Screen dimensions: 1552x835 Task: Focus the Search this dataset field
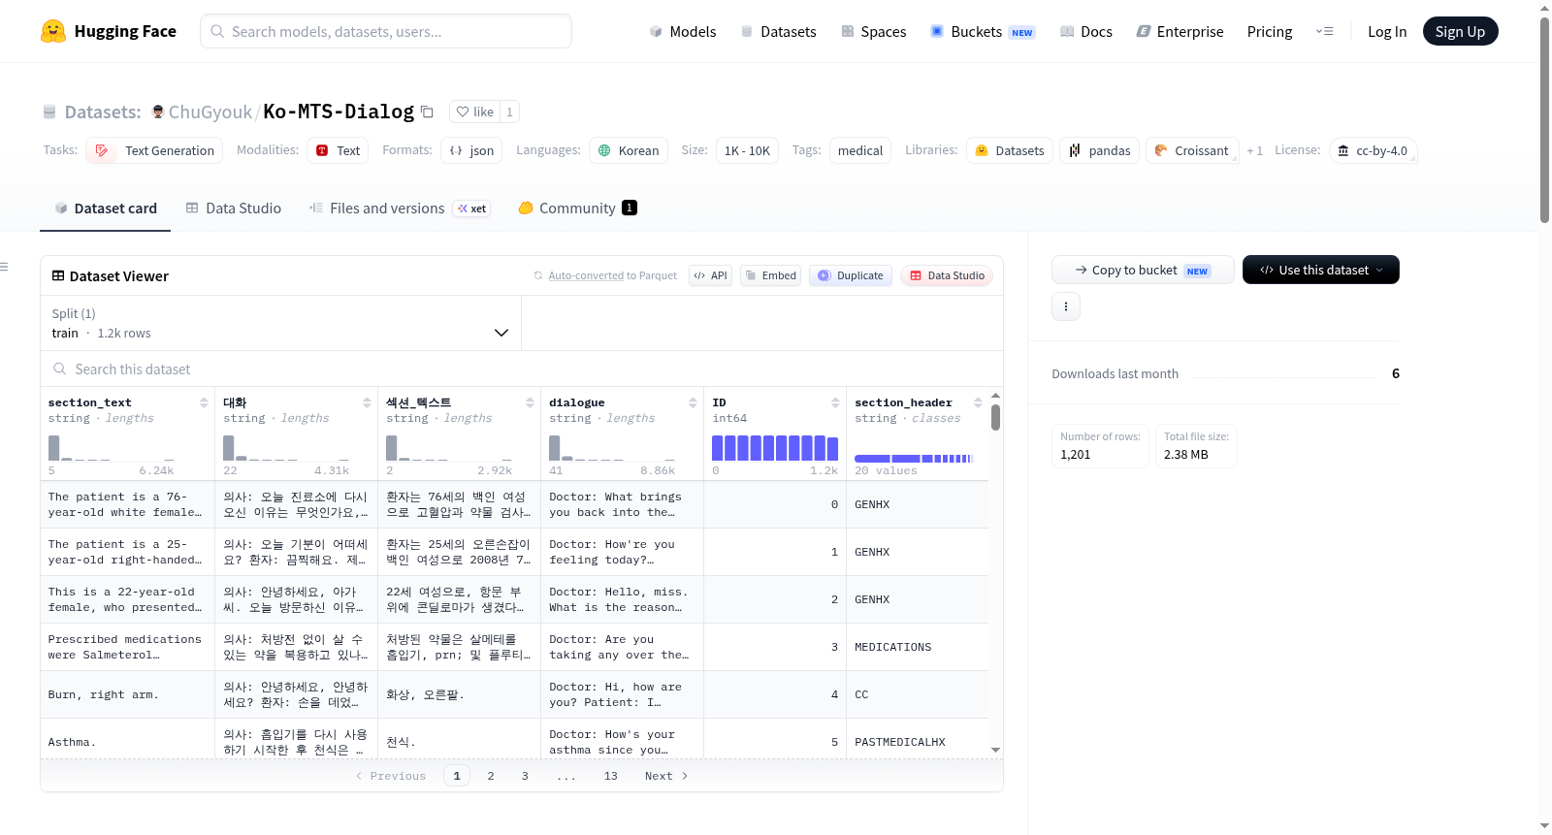tap(522, 369)
